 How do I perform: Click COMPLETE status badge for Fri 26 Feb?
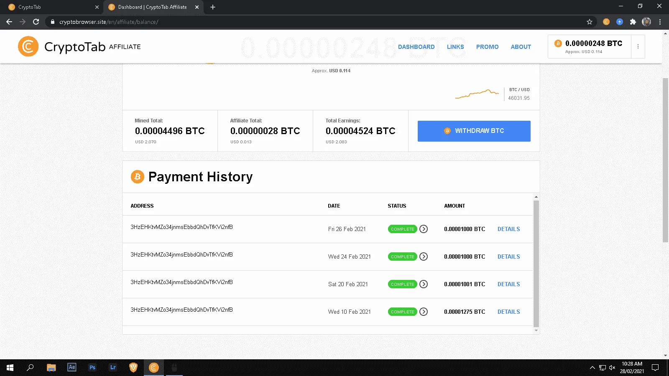[402, 229]
